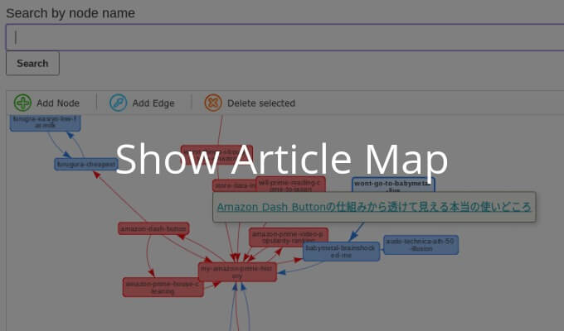Click the Show Article Map overlay text

(x=282, y=157)
